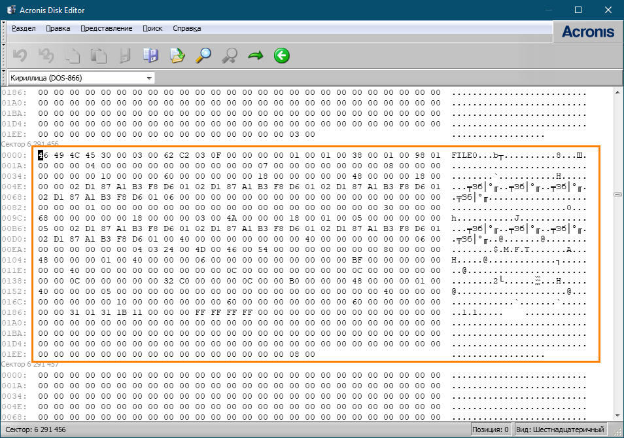This screenshot has height=438, width=624.
Task: Click the green circle Back arrow icon
Action: tap(281, 56)
